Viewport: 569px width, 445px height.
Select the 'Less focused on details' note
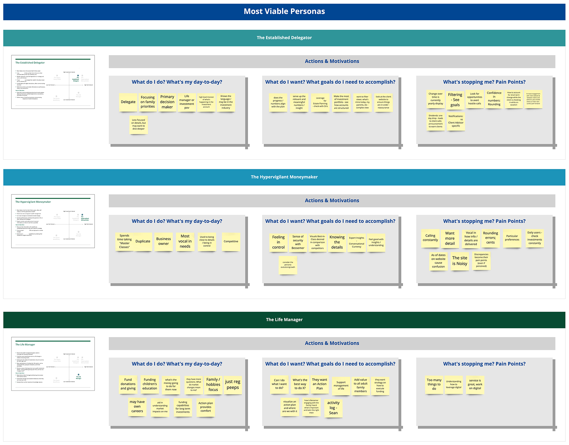point(139,125)
